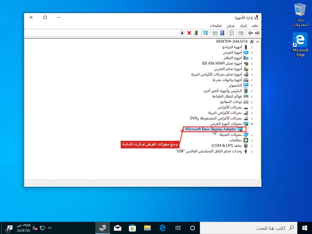This screenshot has width=312, height=234.
Task: Click the taskbar search box
Action: point(249,228)
